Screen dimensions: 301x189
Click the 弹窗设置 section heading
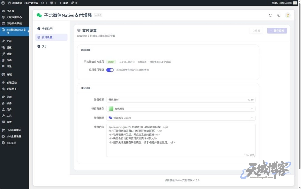(85, 88)
